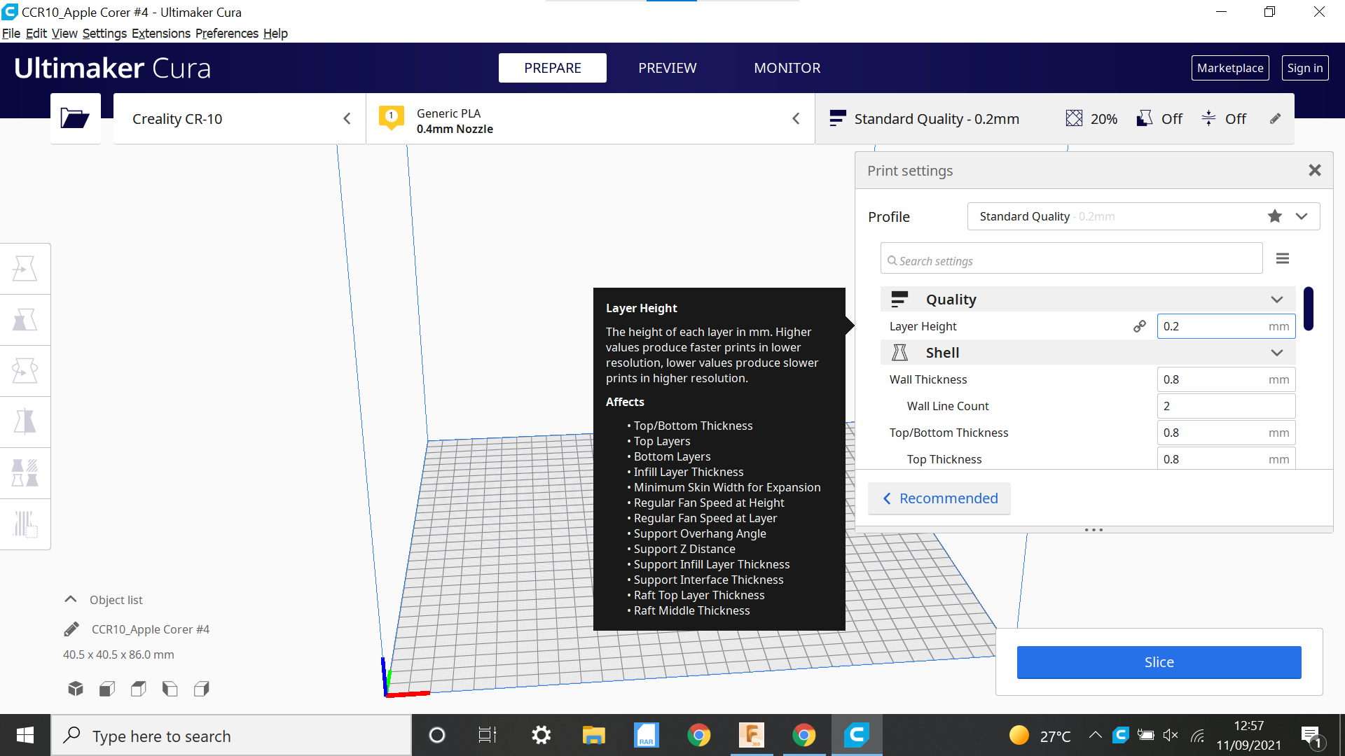The width and height of the screenshot is (1345, 756).
Task: Click the support Off icon
Action: (1145, 119)
